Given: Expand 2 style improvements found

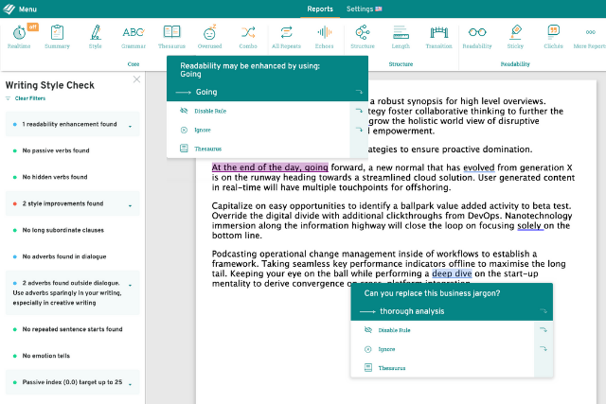Looking at the screenshot, I should (72, 203).
